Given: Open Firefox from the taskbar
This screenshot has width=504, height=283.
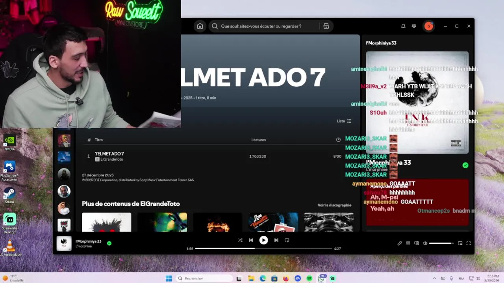Looking at the screenshot, I should pos(286,279).
